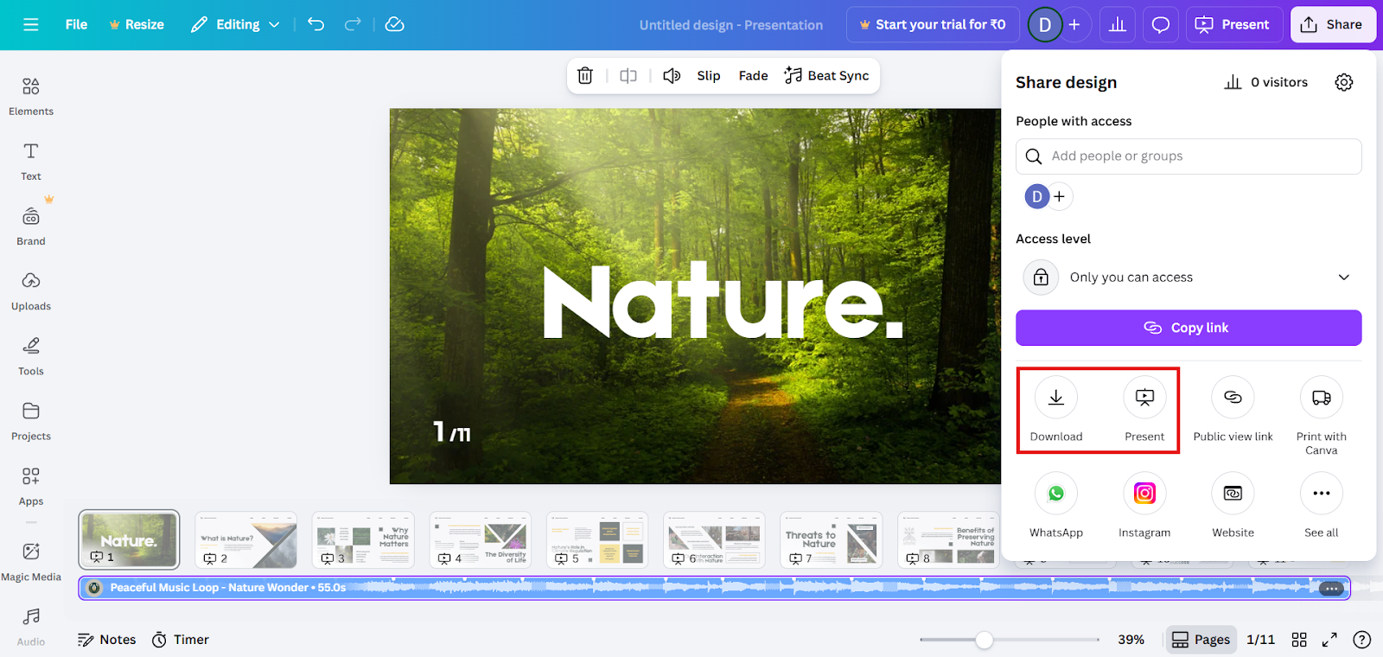The width and height of the screenshot is (1383, 657).
Task: Check cloud save status icon
Action: tap(395, 24)
